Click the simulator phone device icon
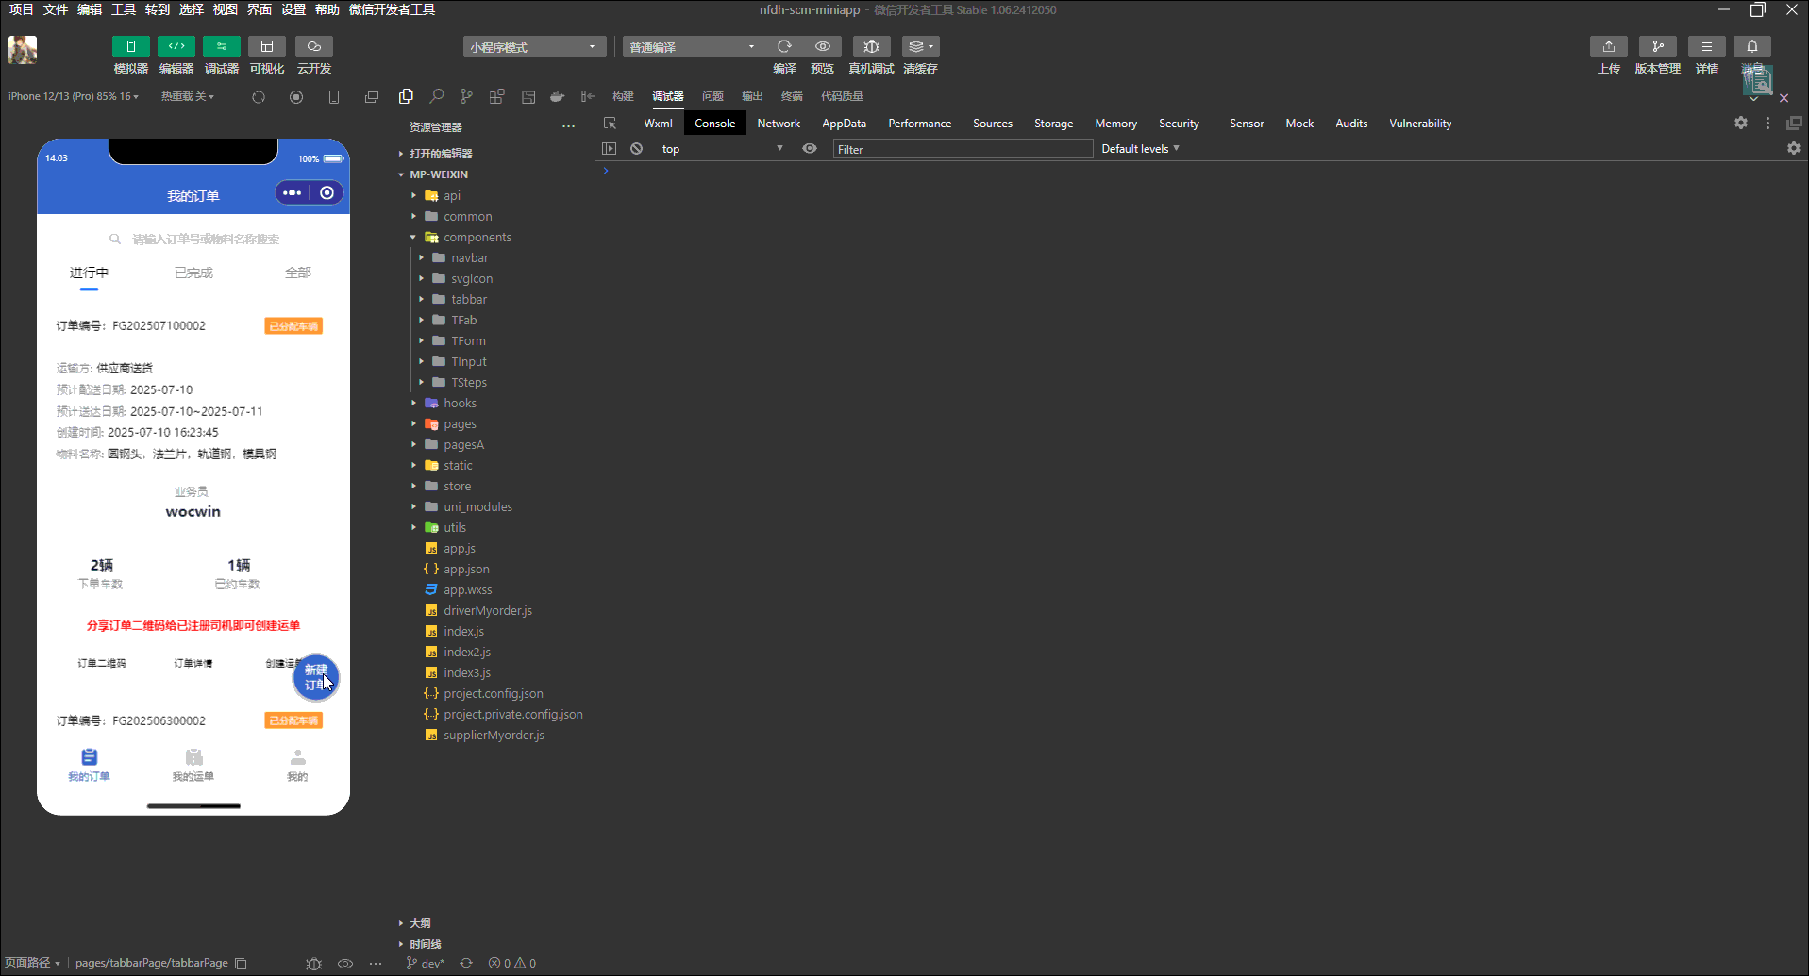Image resolution: width=1809 pixels, height=976 pixels. point(334,97)
